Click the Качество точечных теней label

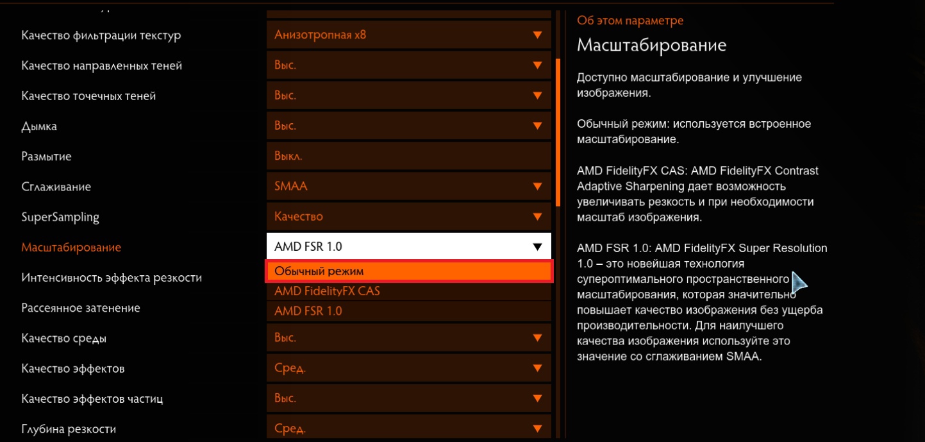(88, 96)
